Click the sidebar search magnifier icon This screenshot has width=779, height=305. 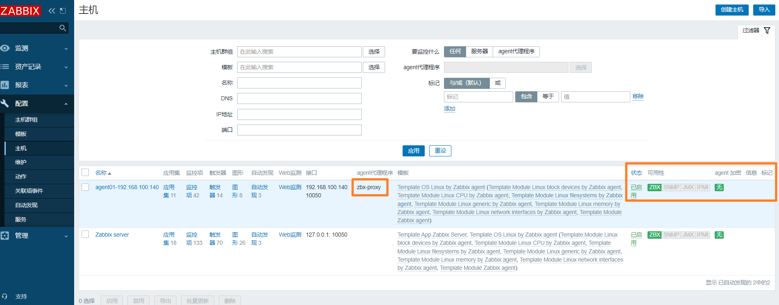(x=63, y=28)
